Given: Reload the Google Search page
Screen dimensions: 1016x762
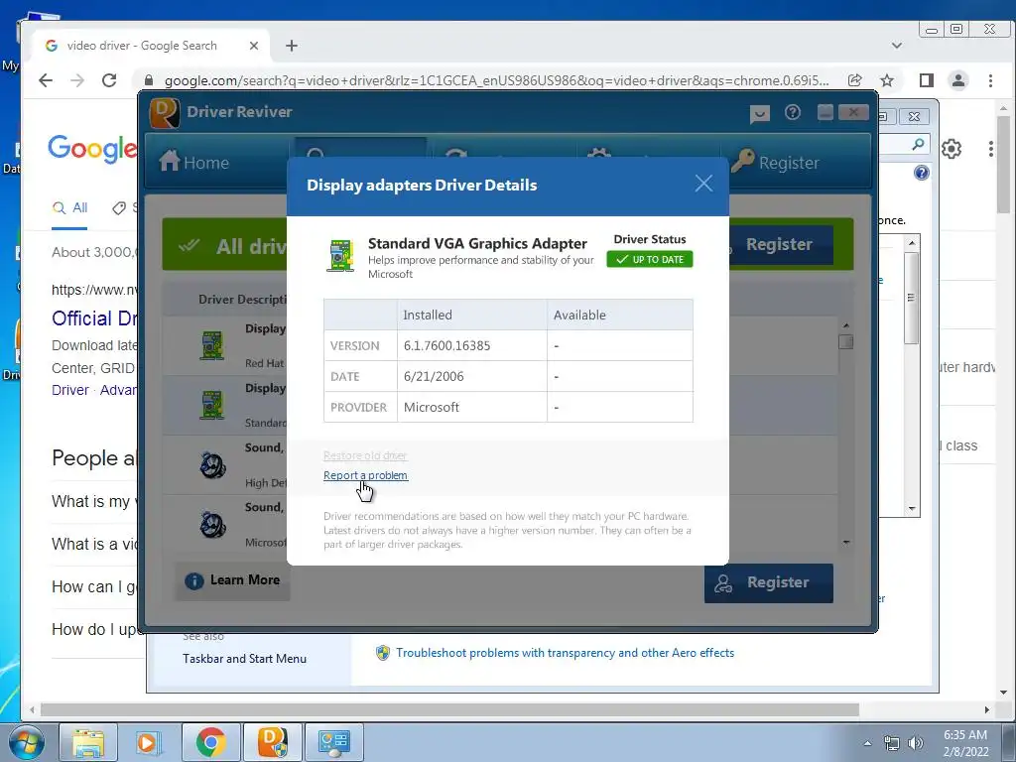Looking at the screenshot, I should coord(109,80).
